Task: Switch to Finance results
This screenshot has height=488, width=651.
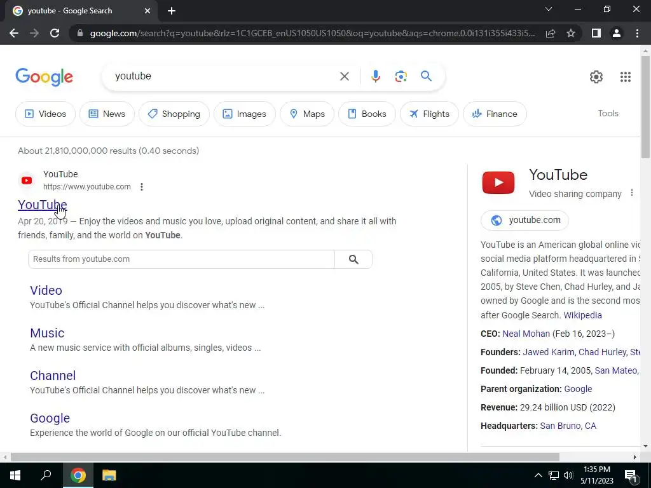Action: tap(495, 114)
